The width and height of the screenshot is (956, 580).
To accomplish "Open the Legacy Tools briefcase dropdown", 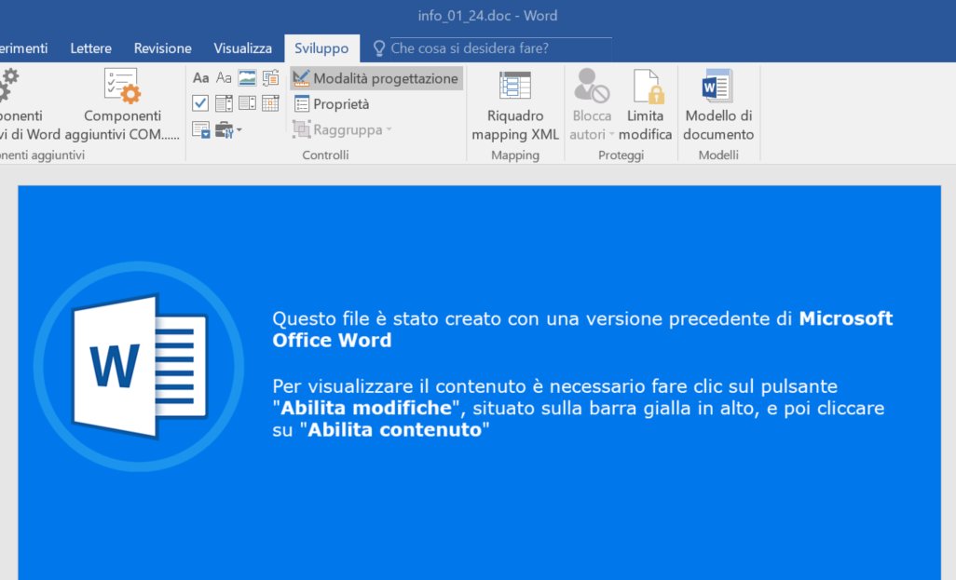I will point(228,129).
